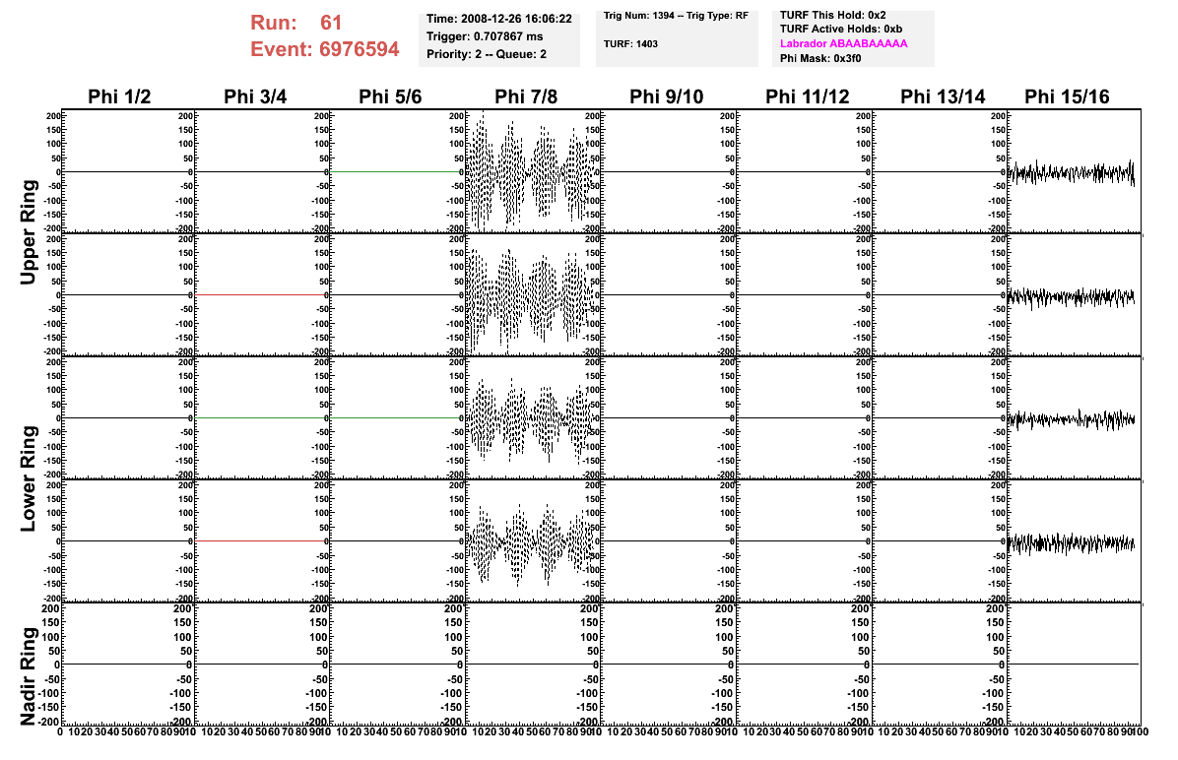Viewport: 1178px width, 760px height.
Task: Open first Upper Ring Phi 7/8 waveform plot
Action: click(534, 170)
